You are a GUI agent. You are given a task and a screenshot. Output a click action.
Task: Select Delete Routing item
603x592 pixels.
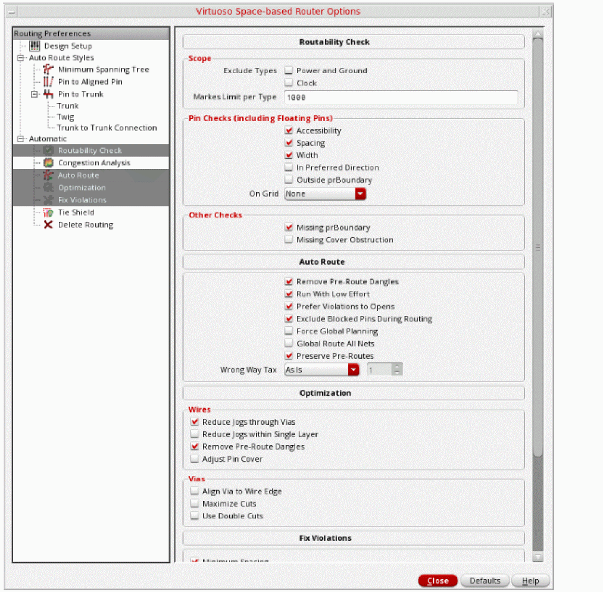(85, 225)
